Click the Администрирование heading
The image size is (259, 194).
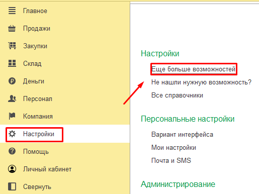point(178,184)
